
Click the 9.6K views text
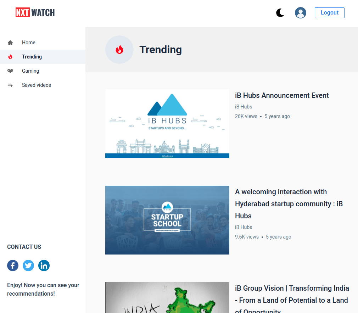tap(247, 237)
